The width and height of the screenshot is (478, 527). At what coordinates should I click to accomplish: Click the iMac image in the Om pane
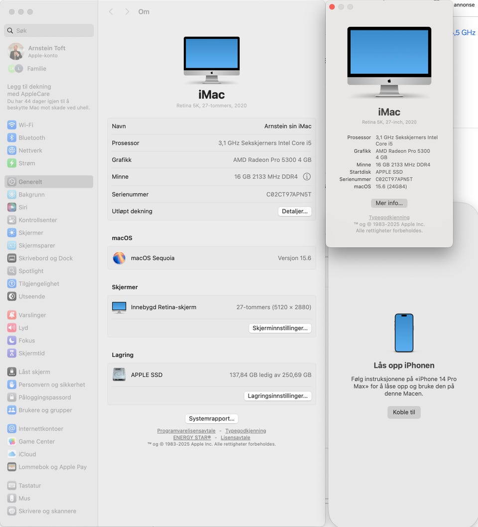coord(212,60)
